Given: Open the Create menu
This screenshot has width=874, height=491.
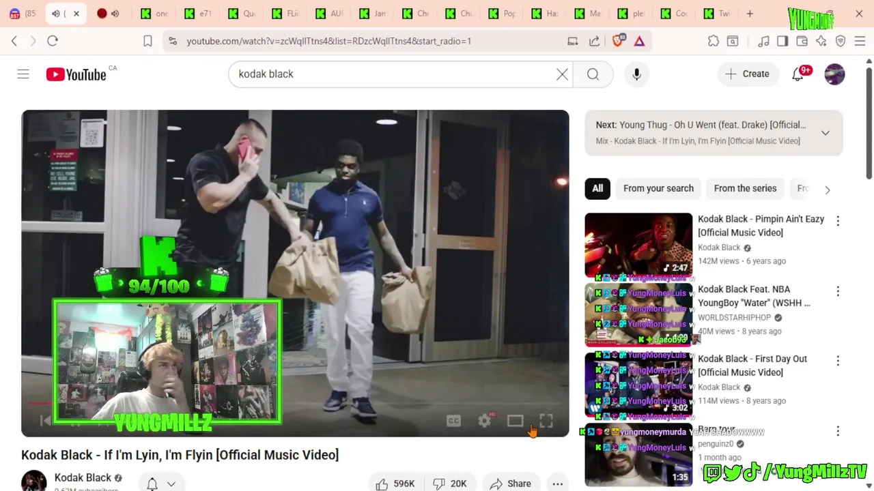Looking at the screenshot, I should point(748,74).
